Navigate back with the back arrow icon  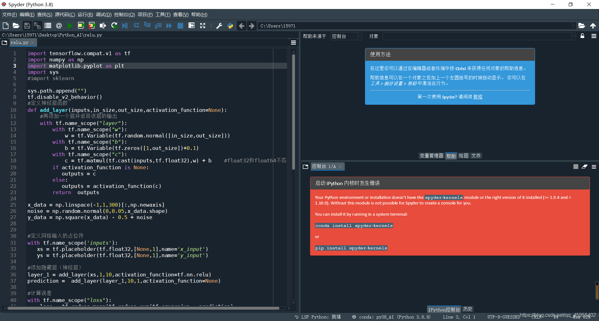(x=241, y=26)
